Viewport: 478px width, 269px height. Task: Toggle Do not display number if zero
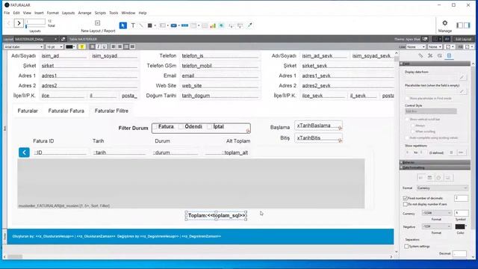click(406, 204)
